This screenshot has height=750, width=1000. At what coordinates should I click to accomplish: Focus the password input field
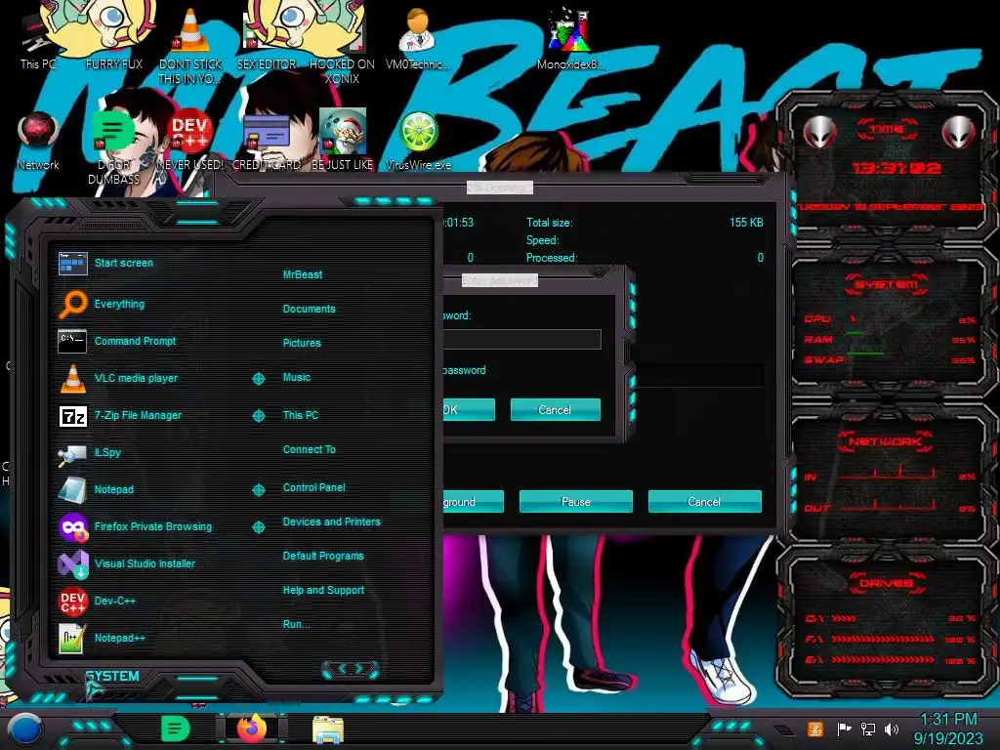pyautogui.click(x=521, y=339)
